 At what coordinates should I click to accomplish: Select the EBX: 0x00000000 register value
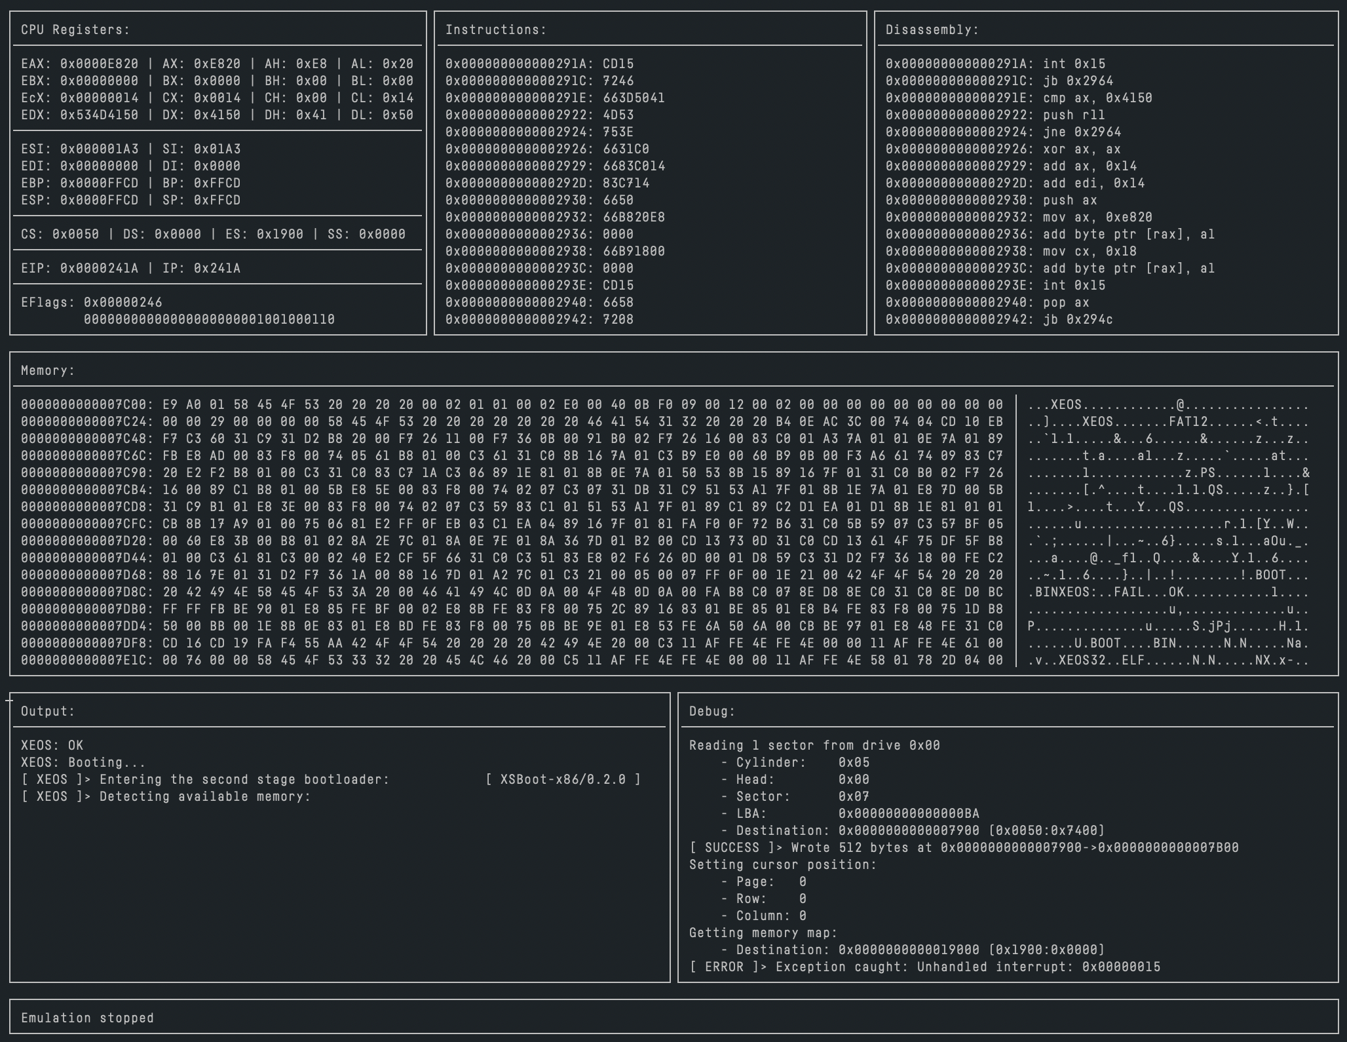[80, 81]
